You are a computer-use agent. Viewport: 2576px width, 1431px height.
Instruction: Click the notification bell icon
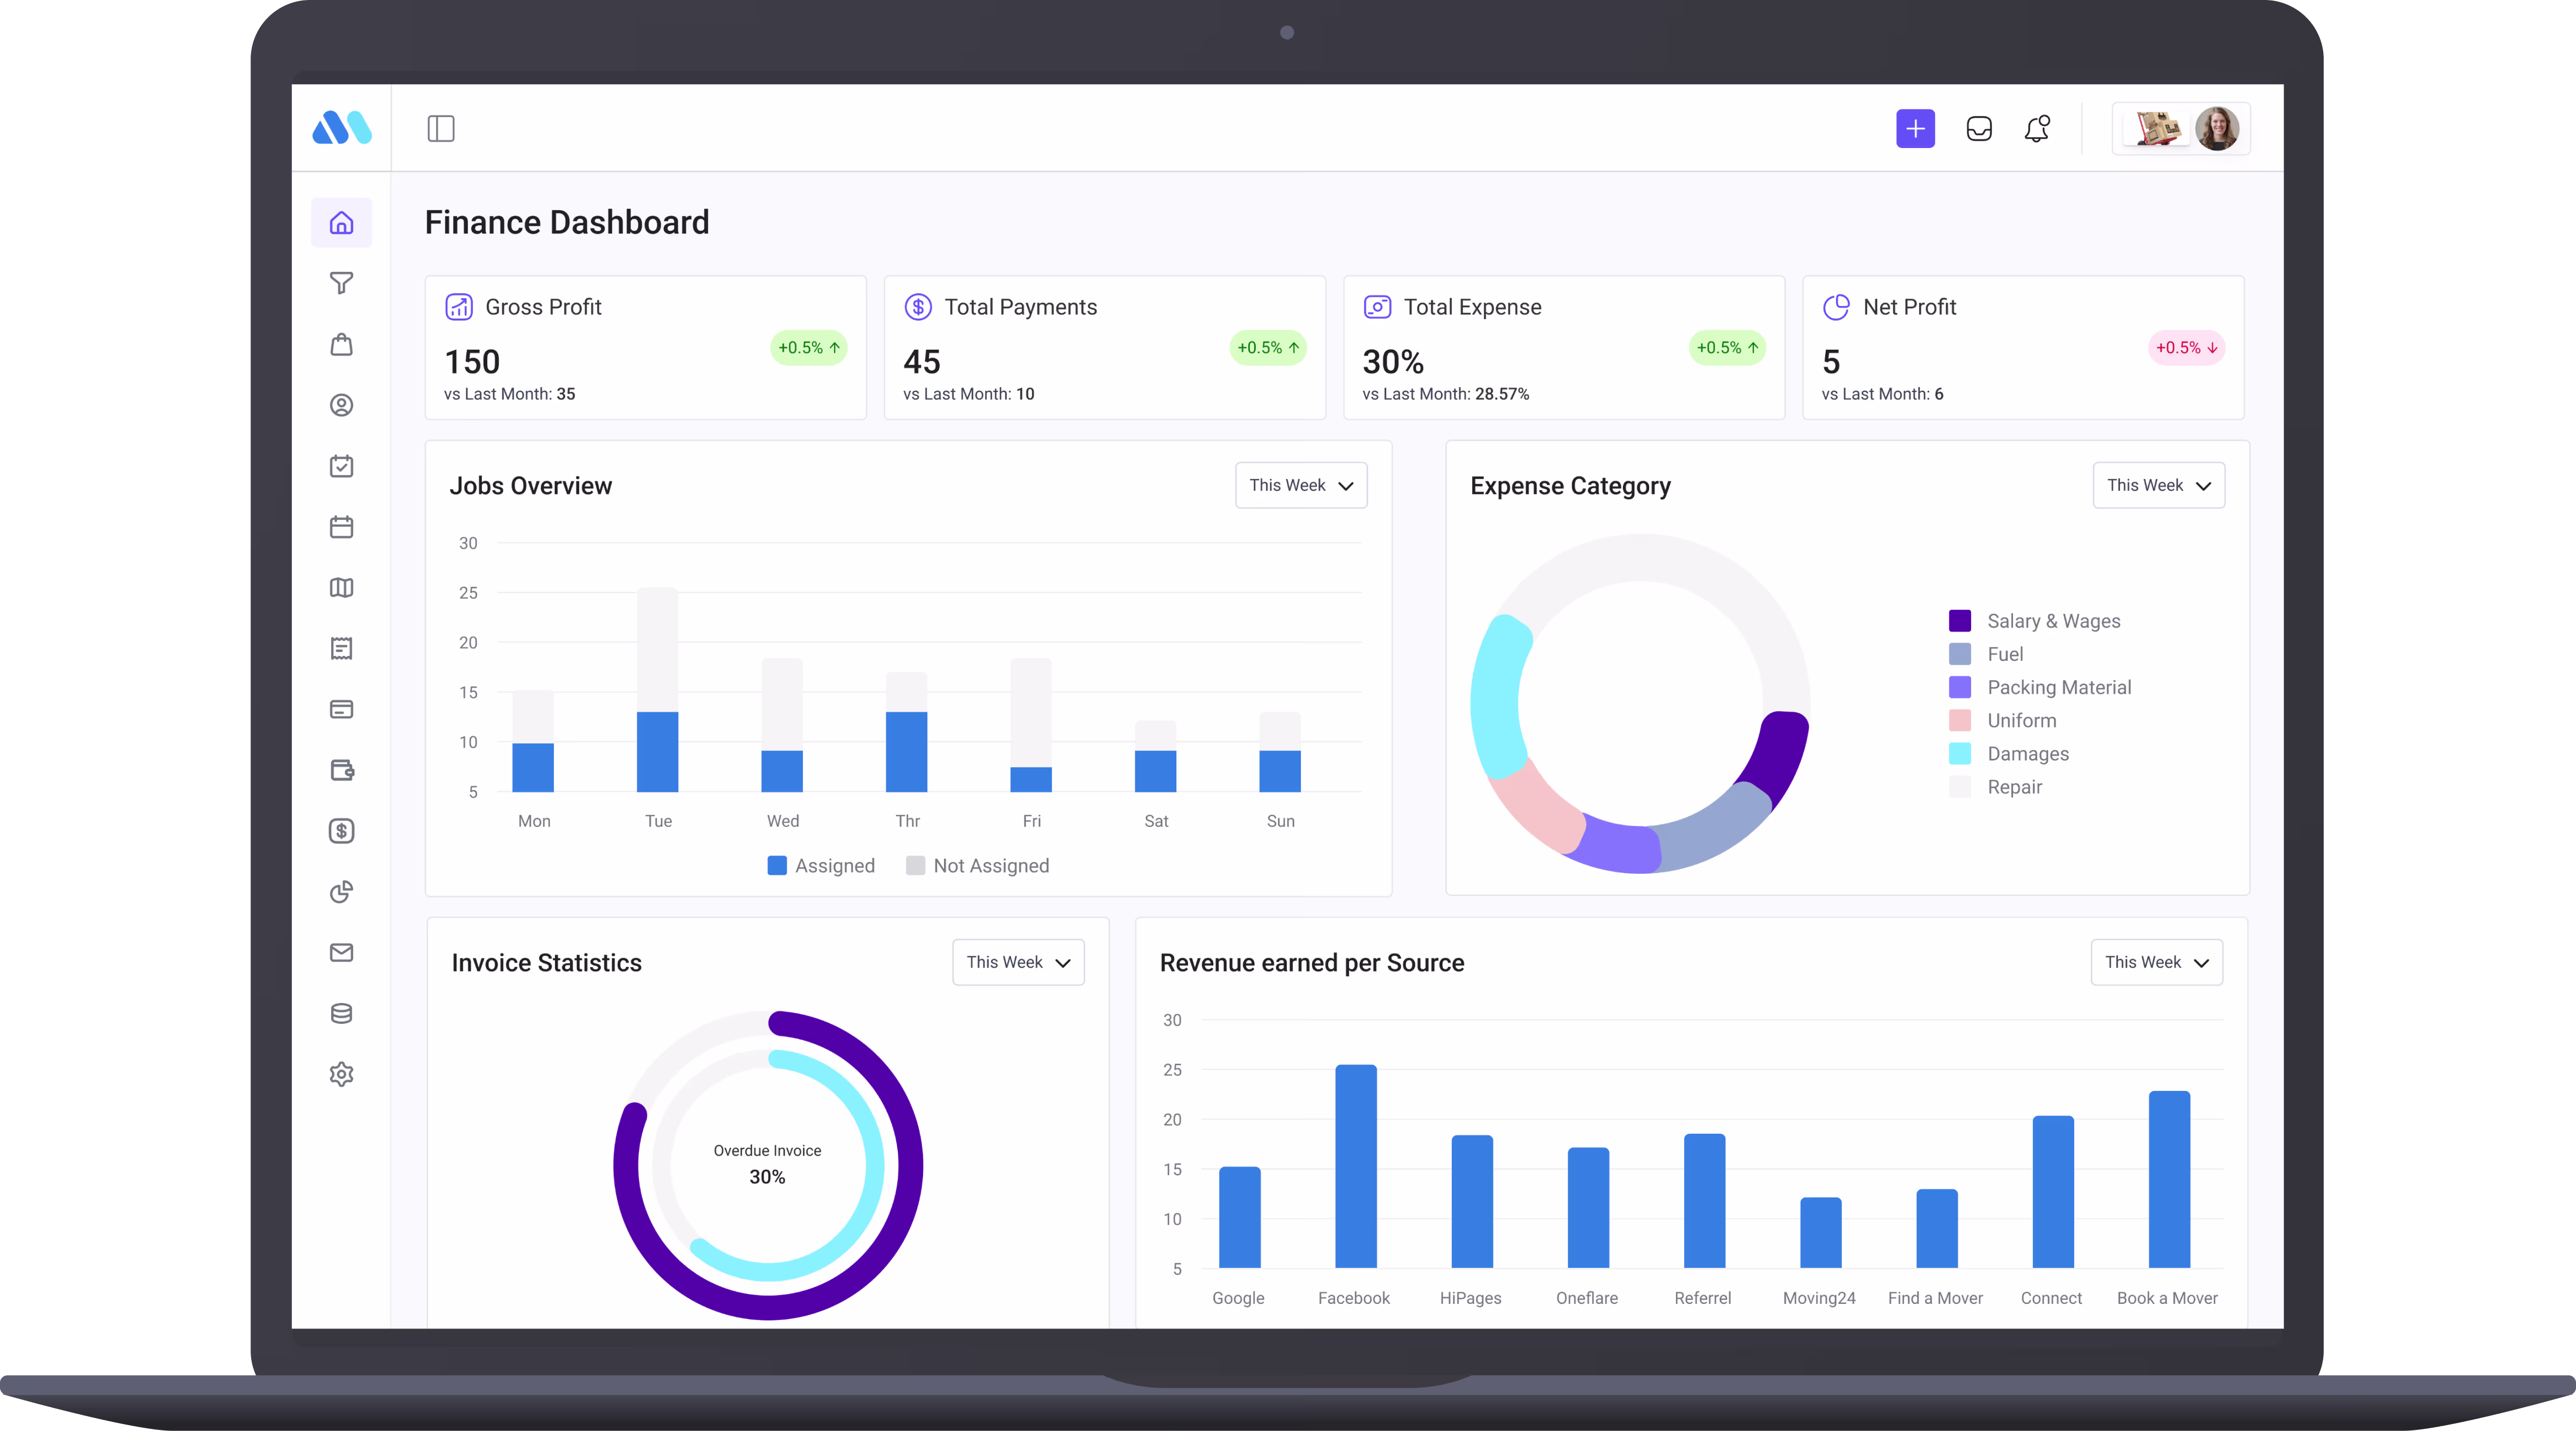[2037, 129]
